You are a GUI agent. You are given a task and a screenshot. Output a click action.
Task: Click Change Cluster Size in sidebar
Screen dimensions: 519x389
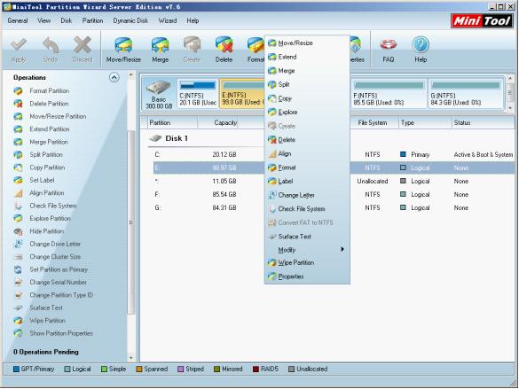click(x=47, y=257)
